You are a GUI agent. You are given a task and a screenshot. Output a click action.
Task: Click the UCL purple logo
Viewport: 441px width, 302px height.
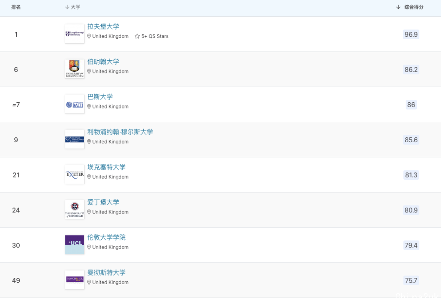tap(75, 245)
